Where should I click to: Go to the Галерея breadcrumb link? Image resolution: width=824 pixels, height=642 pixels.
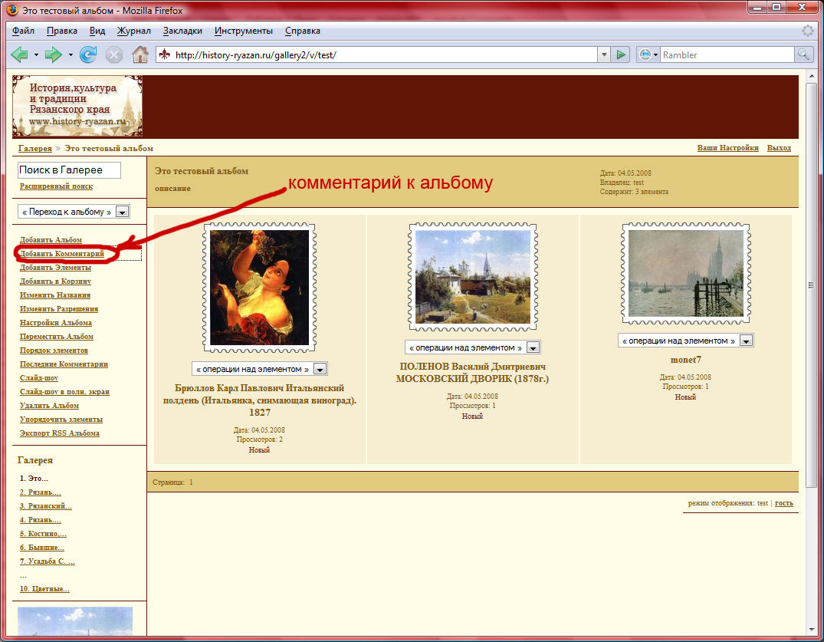[35, 148]
